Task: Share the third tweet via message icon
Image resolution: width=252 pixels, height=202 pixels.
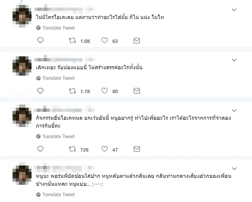Action: 136,149
